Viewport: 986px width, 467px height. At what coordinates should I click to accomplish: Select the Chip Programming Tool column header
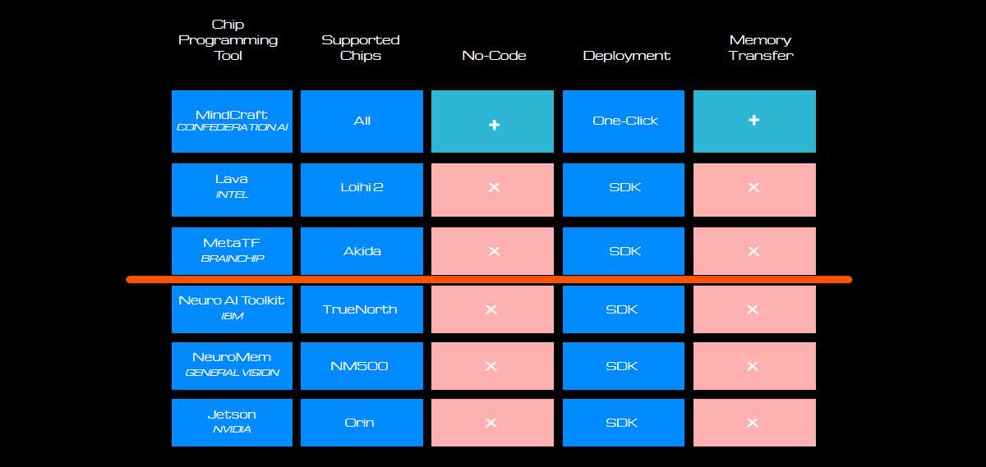228,39
